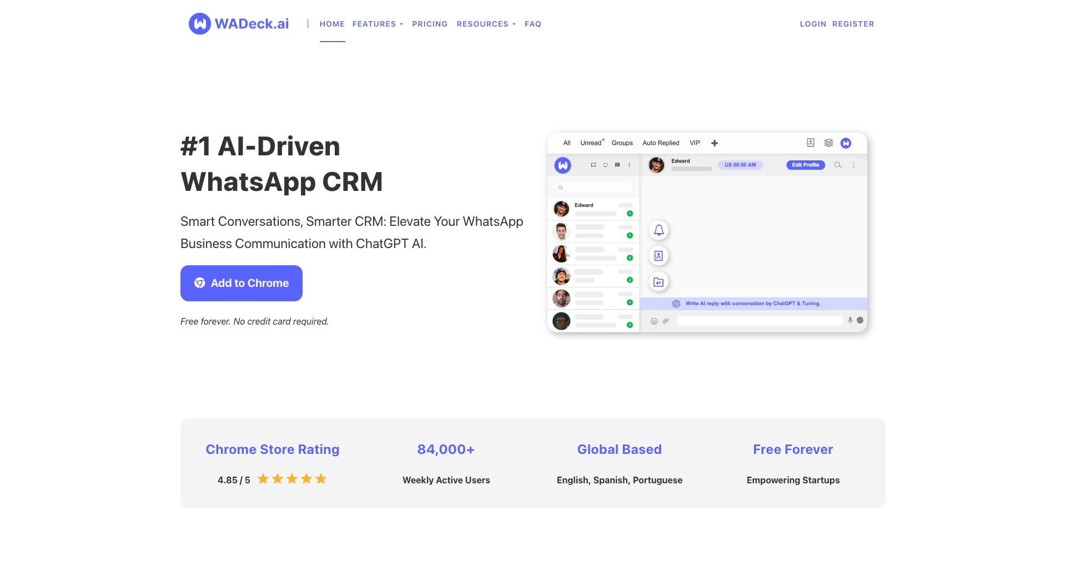The width and height of the screenshot is (1066, 561).
Task: Click the Edit Profile button
Action: tap(806, 165)
